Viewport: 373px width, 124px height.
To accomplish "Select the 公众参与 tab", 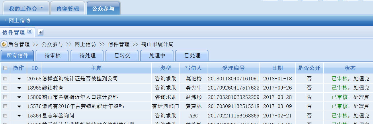I will pos(103,9).
